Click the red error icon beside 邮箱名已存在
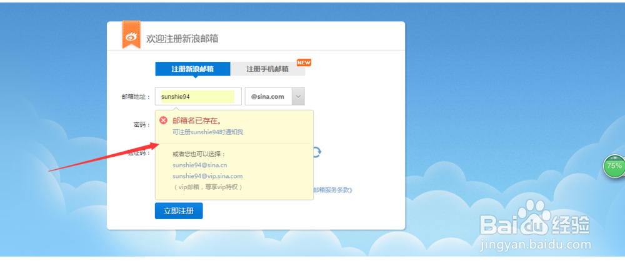The width and height of the screenshot is (625, 266). [163, 121]
